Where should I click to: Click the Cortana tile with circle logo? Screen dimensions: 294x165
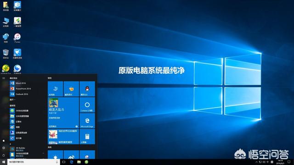click(x=87, y=105)
